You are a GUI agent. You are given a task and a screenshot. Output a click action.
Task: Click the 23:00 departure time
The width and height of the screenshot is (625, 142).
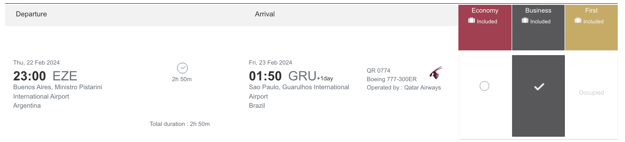coord(30,76)
